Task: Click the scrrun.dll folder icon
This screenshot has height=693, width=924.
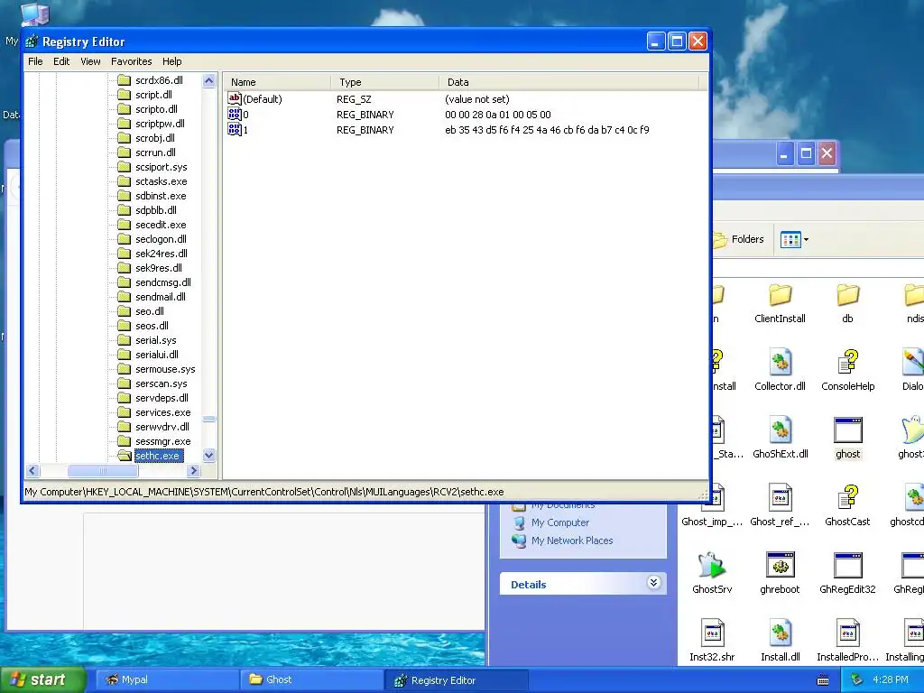Action: click(124, 152)
